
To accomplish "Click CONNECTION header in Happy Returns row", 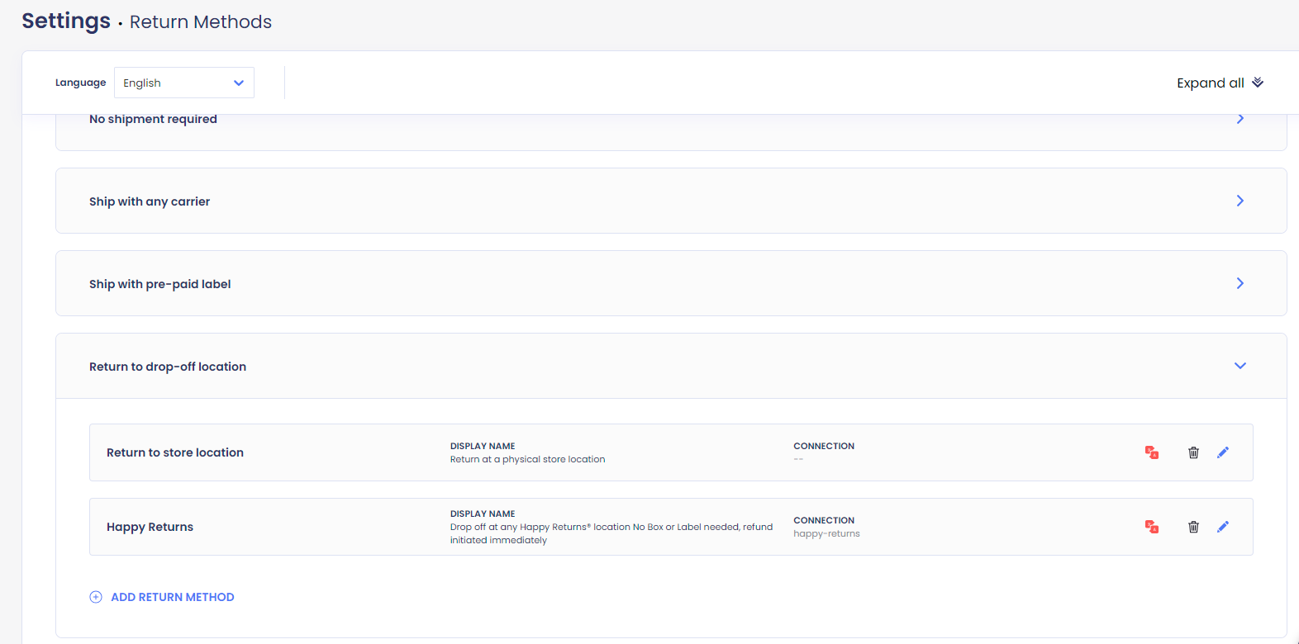I will [824, 520].
